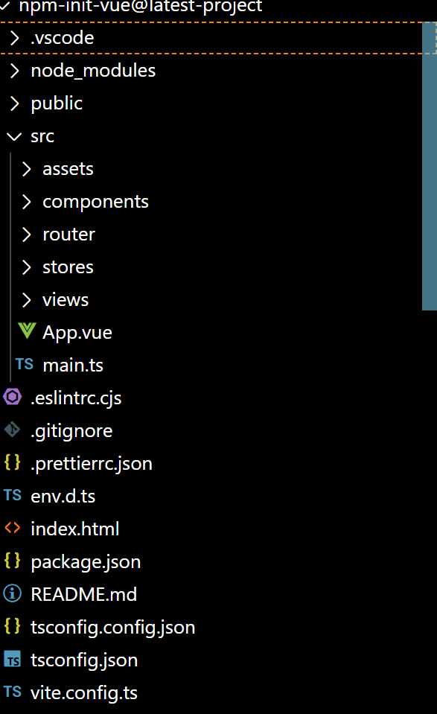Click the TS icon next to main.ts
437x714 pixels.
24,364
